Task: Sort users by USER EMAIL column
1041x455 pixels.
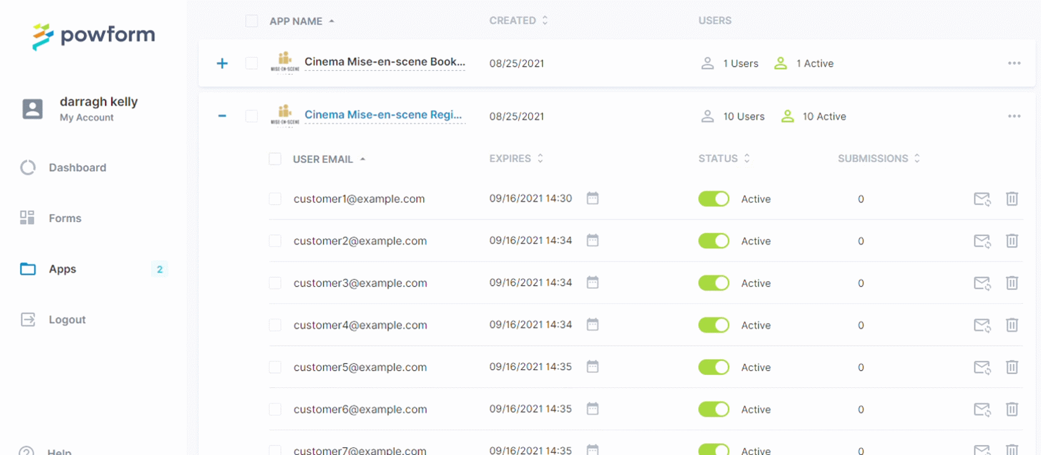Action: point(329,159)
